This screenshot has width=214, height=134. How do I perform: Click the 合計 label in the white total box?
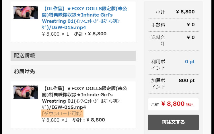155,104
